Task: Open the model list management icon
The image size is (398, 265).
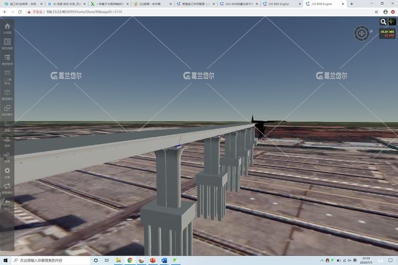Action: pos(7,57)
